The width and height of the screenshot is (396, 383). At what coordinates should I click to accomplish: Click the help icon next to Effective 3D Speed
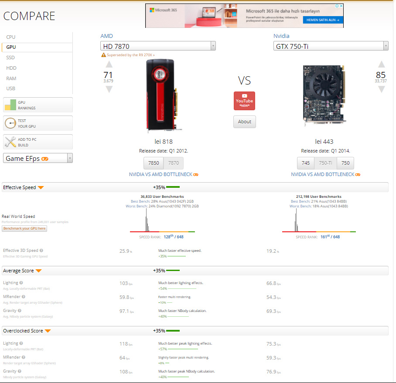coord(41,251)
